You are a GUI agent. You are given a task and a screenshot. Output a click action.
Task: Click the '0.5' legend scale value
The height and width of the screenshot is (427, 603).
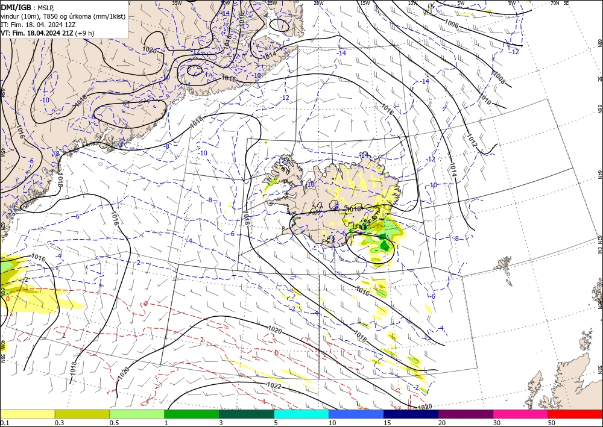(x=114, y=423)
